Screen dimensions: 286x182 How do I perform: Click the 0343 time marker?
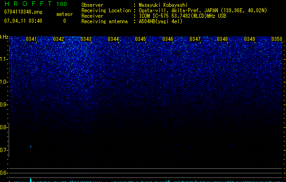86,39
